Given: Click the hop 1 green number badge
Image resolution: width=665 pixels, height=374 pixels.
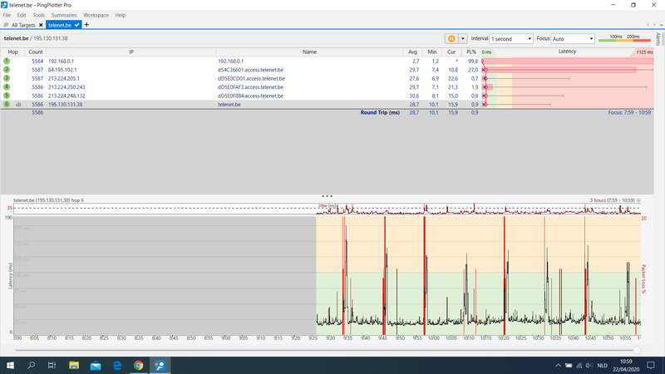Looking at the screenshot, I should 7,61.
